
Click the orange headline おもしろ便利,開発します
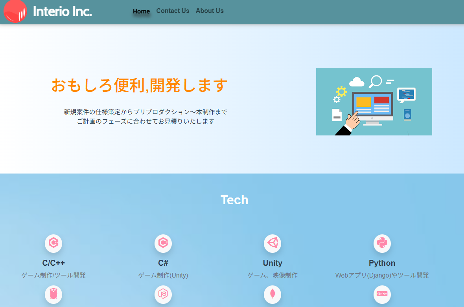point(139,85)
